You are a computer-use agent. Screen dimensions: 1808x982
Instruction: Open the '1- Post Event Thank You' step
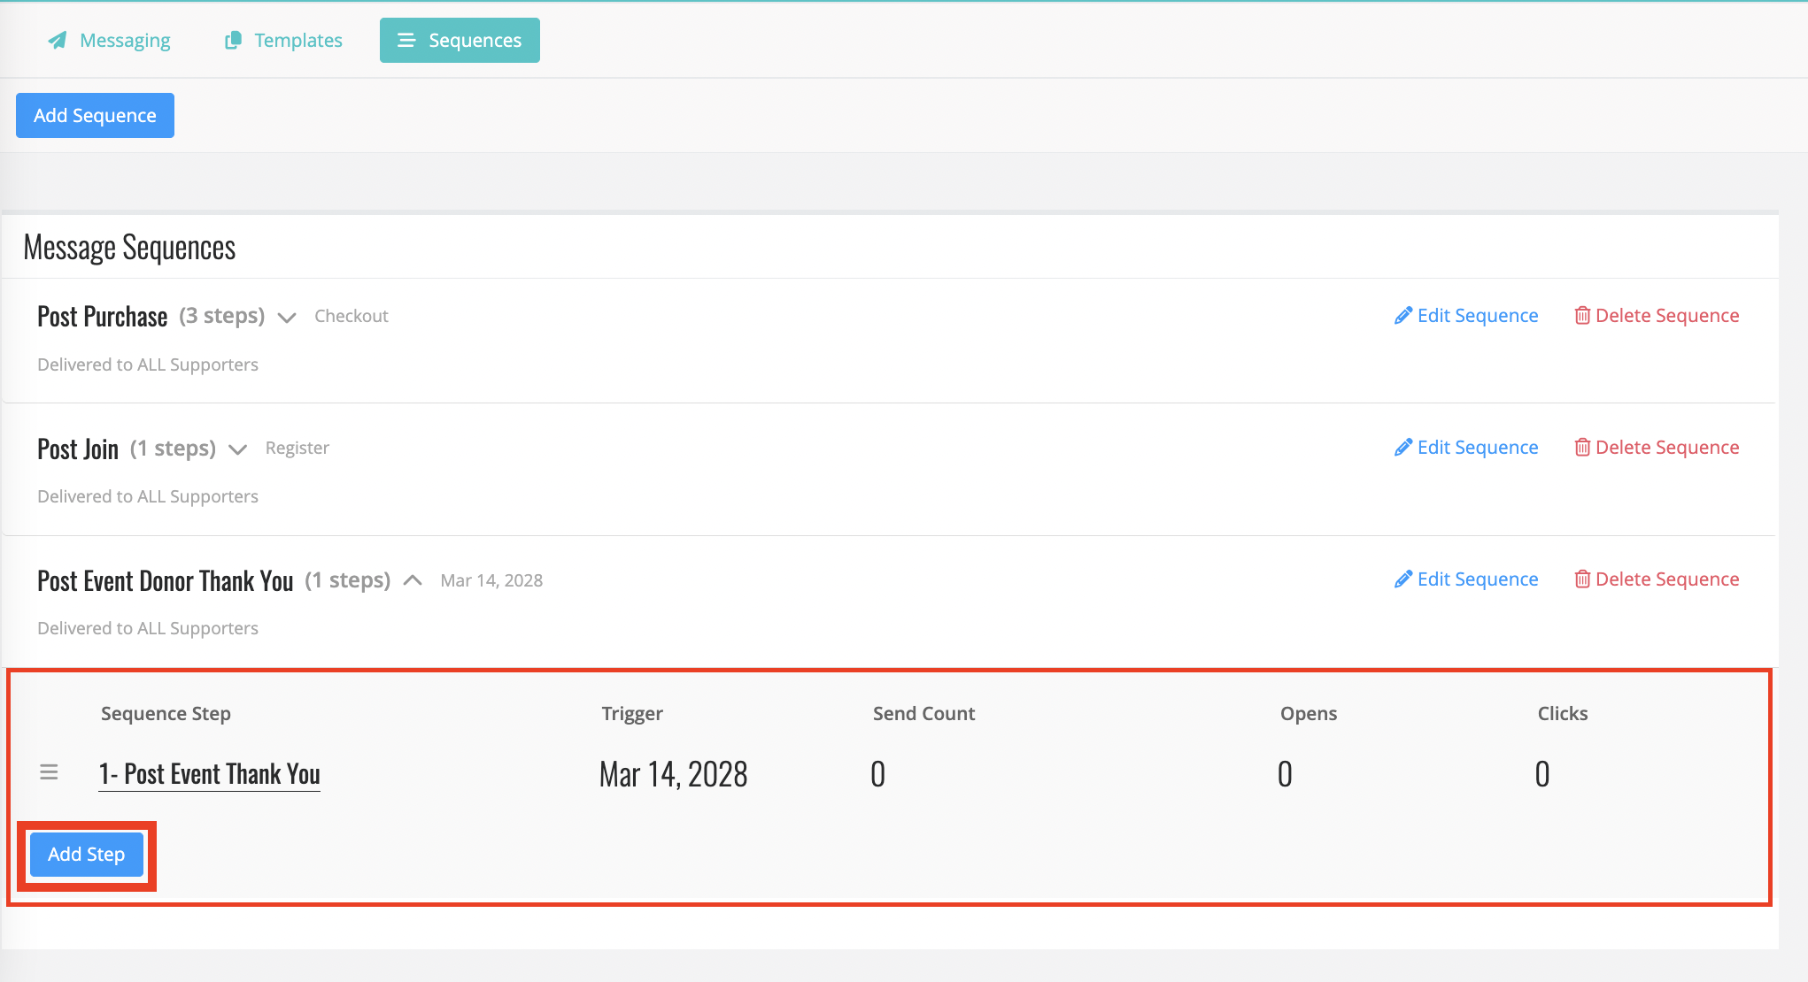(x=209, y=774)
